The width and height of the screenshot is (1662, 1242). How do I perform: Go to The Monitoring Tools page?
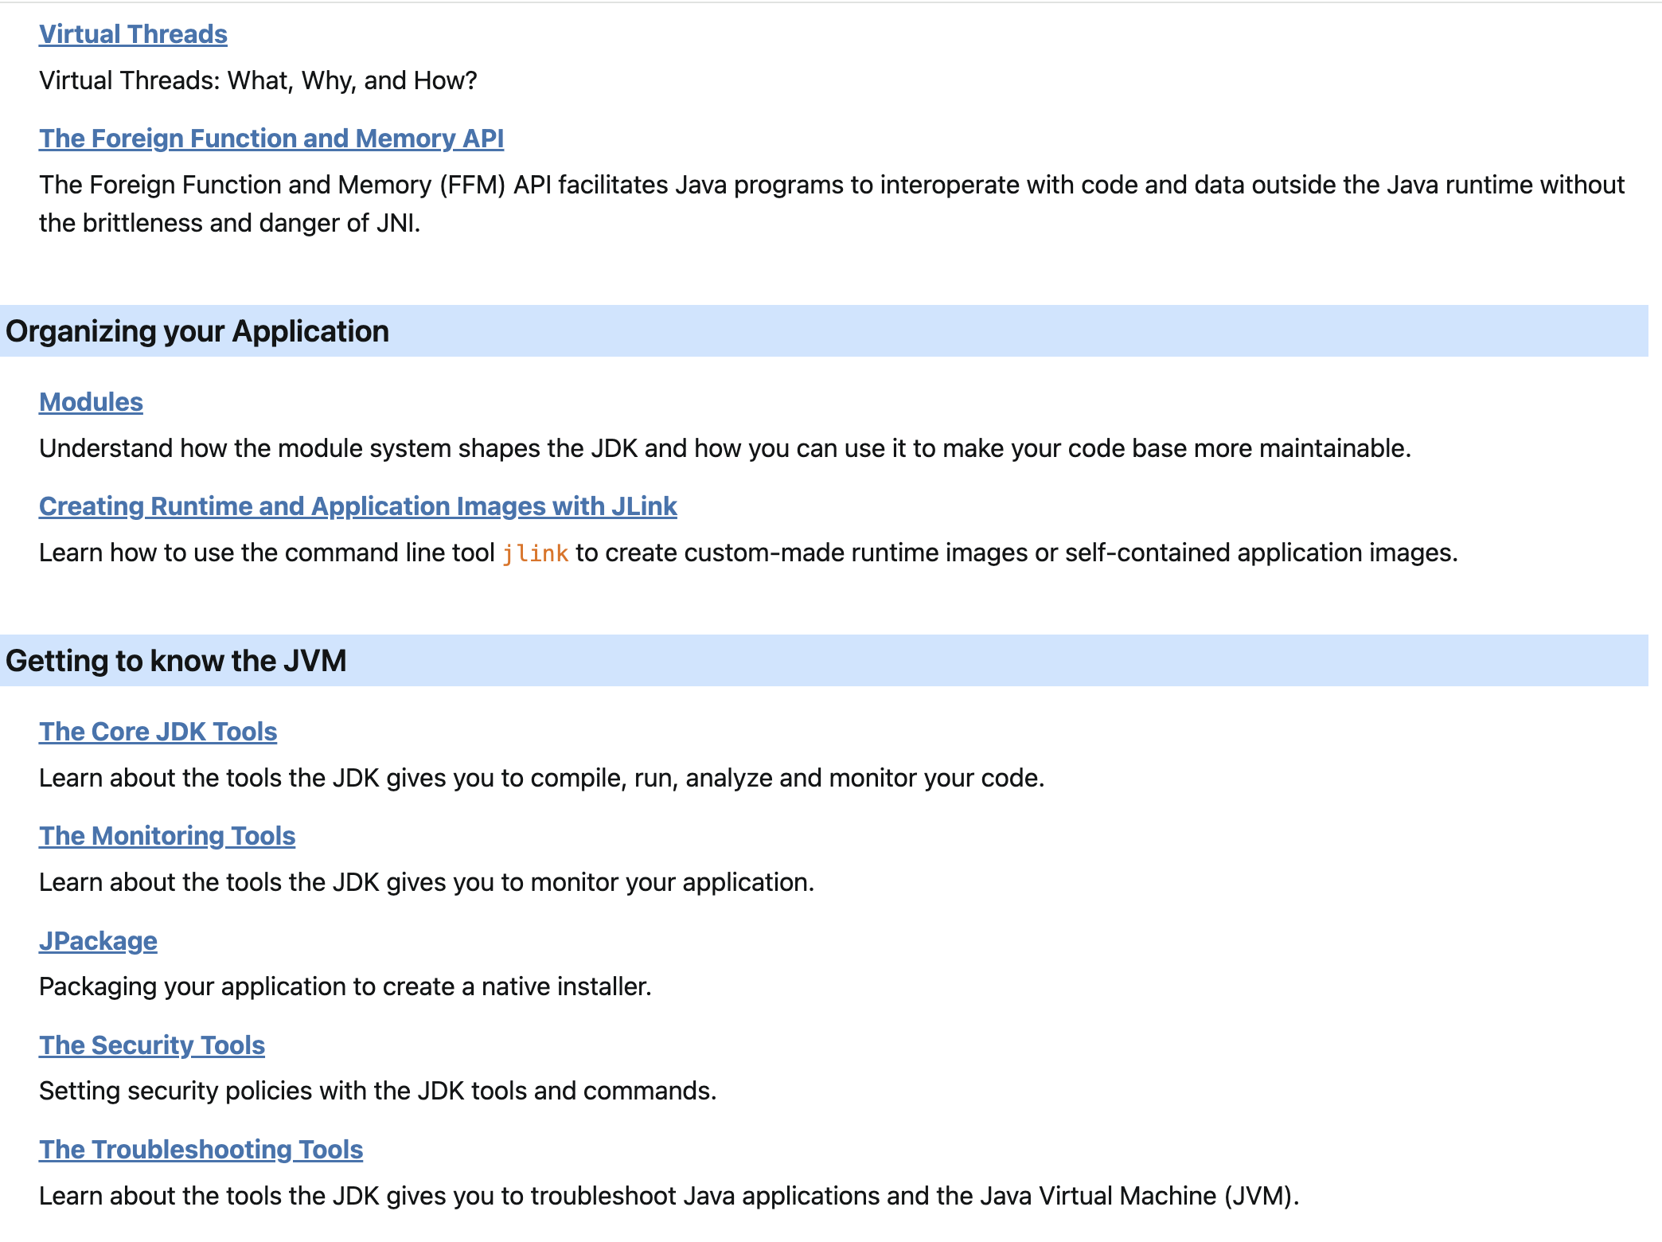pyautogui.click(x=167, y=836)
